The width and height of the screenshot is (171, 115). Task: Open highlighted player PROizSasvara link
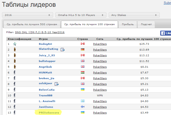[49, 113]
